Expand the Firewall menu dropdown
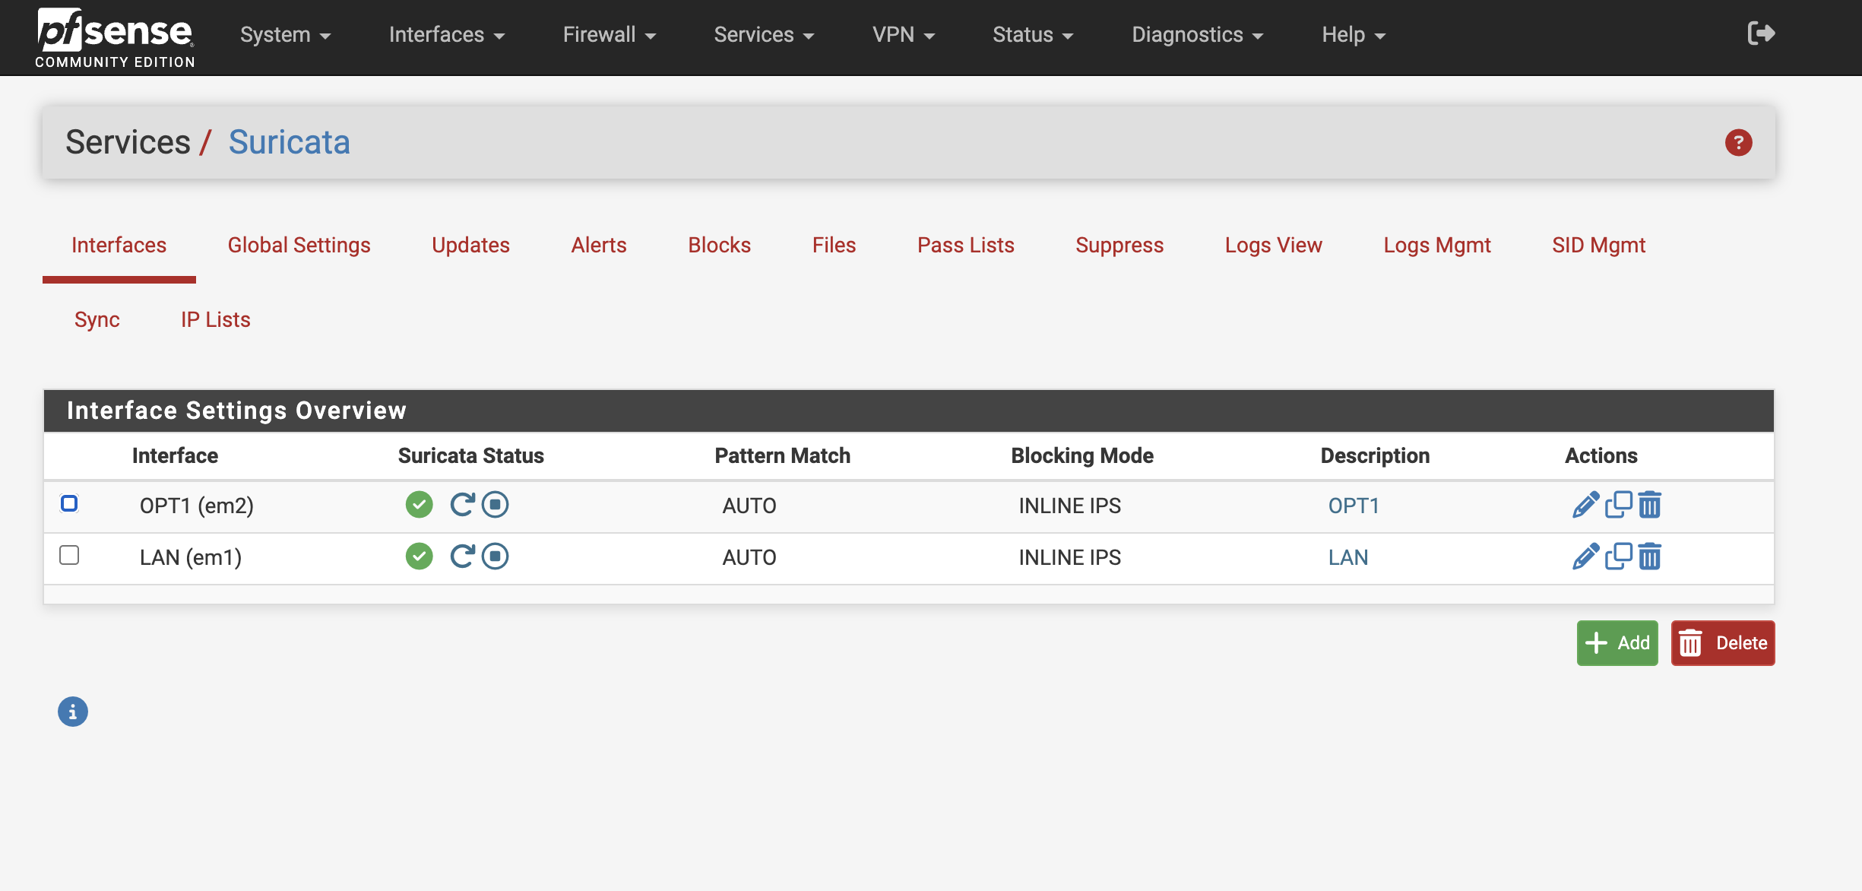 609,35
